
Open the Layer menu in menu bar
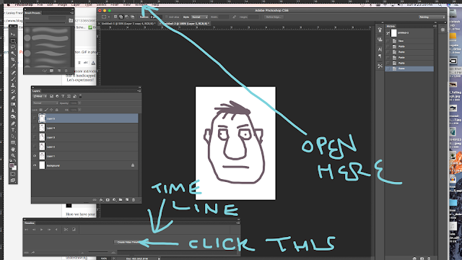[76, 5]
